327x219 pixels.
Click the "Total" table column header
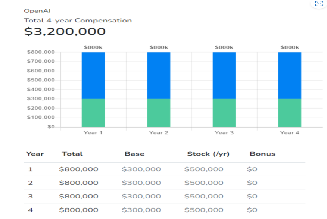pyautogui.click(x=72, y=154)
